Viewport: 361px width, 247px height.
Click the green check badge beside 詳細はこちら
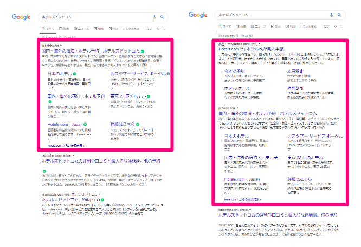coord(138,124)
